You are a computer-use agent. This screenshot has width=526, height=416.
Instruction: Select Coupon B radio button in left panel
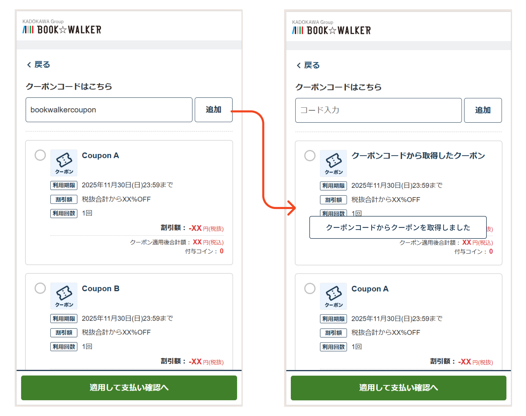(40, 288)
